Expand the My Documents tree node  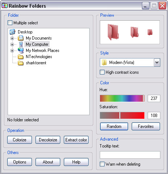coord(12,38)
